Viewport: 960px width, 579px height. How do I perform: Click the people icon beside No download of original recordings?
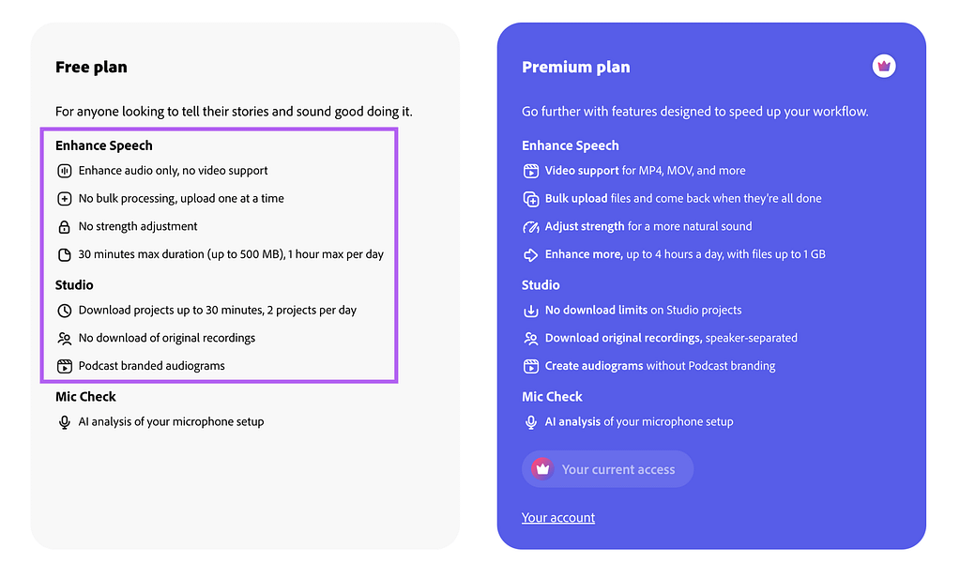click(65, 339)
